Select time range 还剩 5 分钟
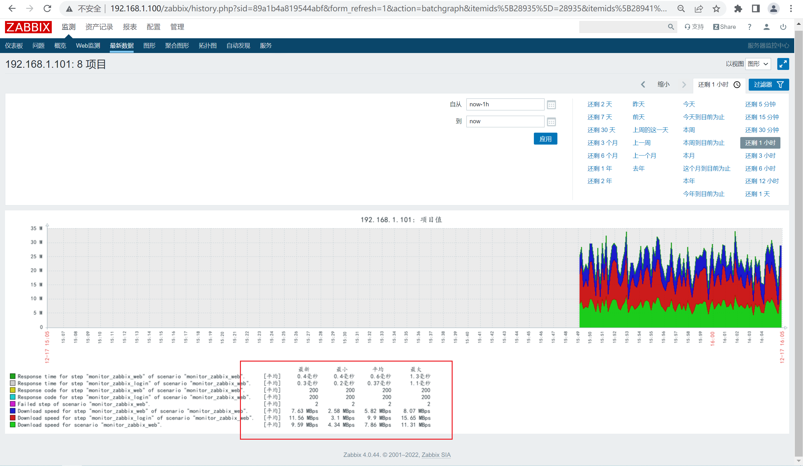 coord(760,104)
